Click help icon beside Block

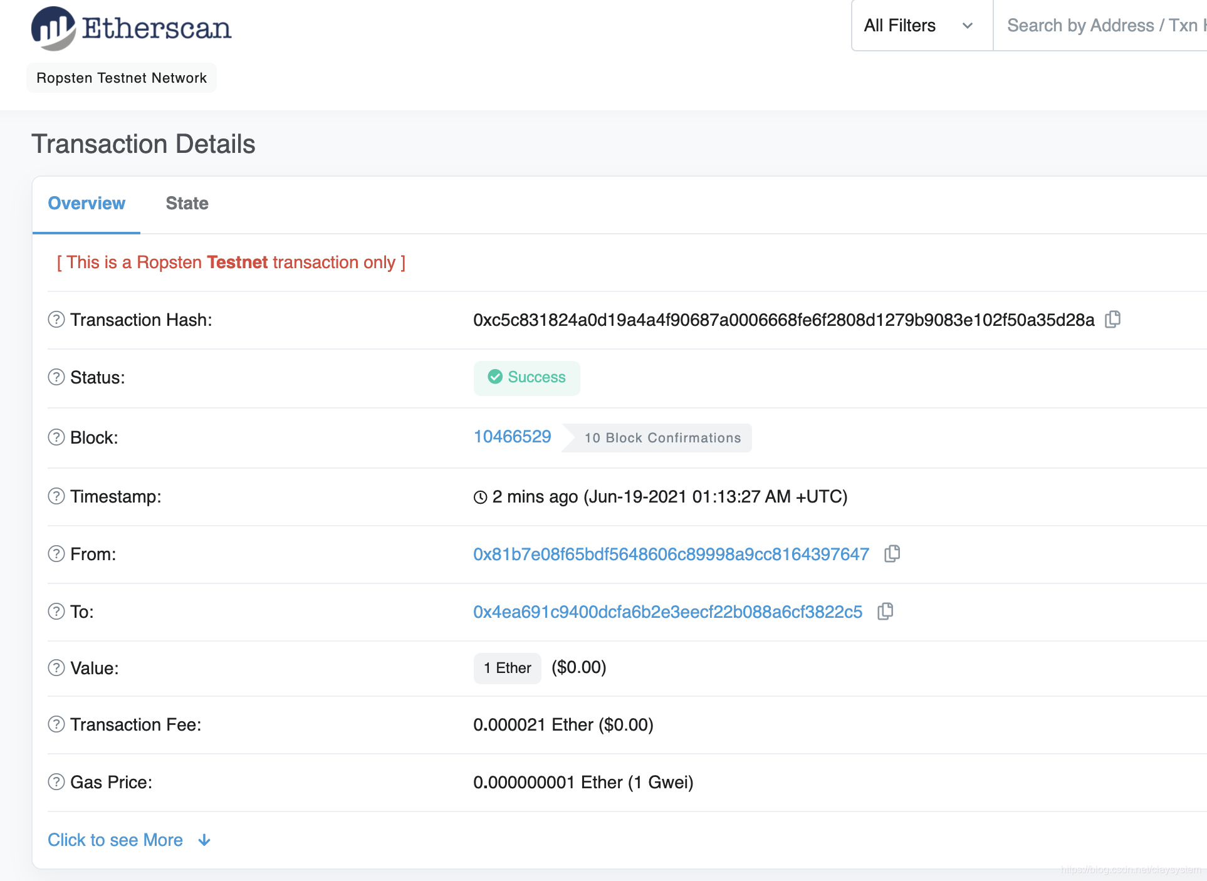pyautogui.click(x=56, y=437)
